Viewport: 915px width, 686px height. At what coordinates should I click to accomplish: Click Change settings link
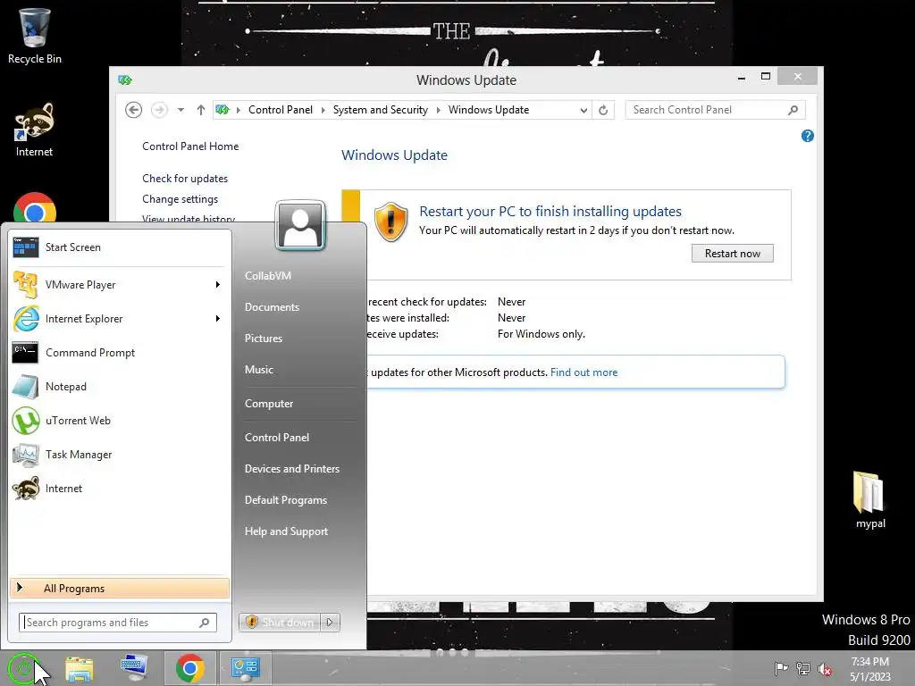pyautogui.click(x=180, y=199)
